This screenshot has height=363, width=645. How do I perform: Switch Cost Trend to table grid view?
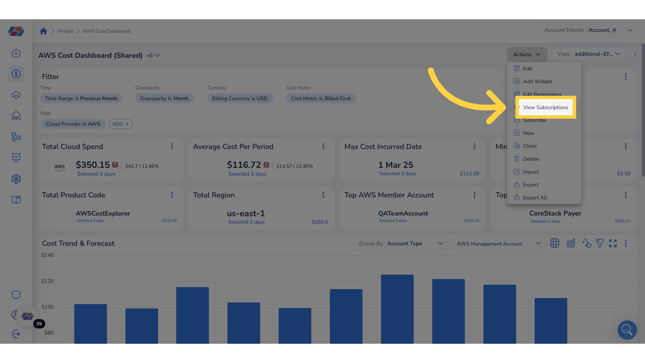tap(555, 243)
